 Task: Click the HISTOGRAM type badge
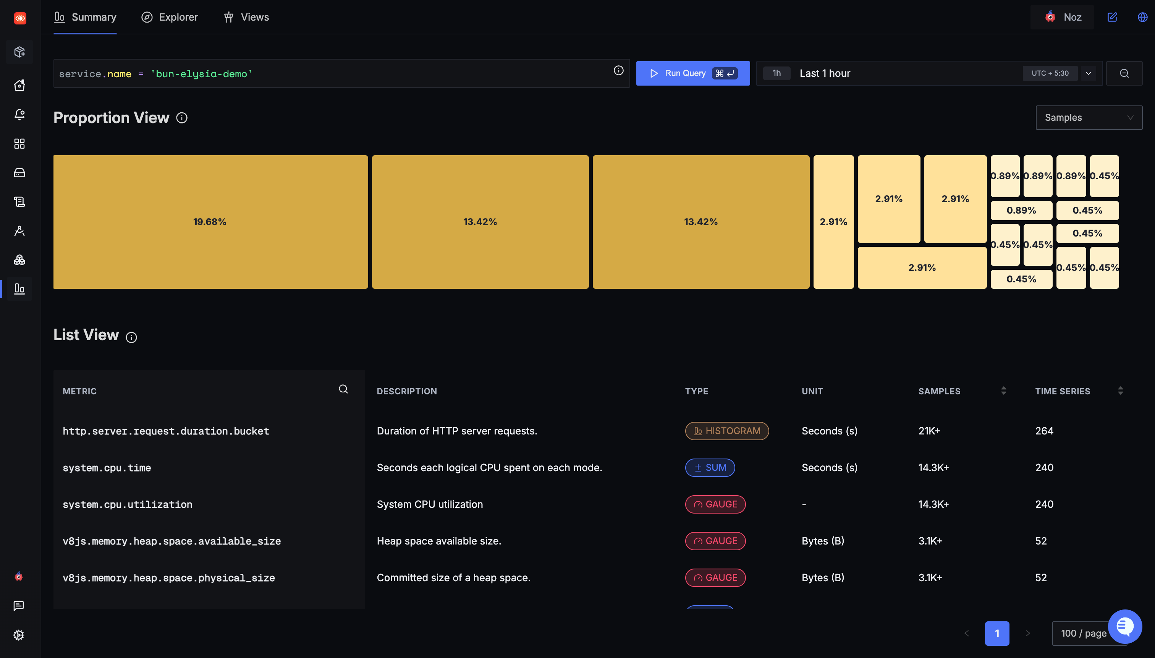click(727, 431)
